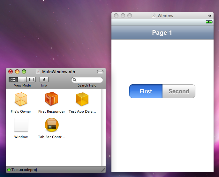Select the Second segment
Image resolution: width=219 pixels, height=177 pixels.
point(179,91)
